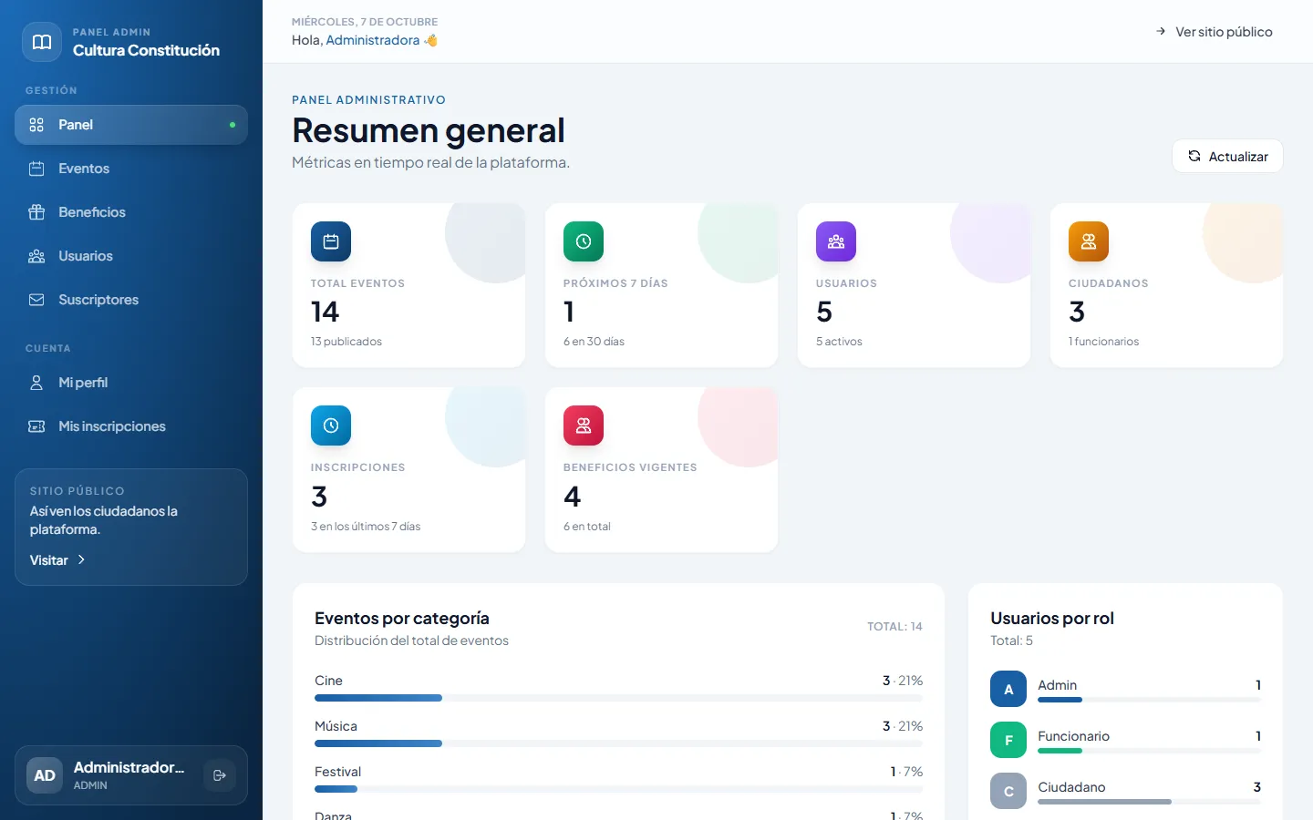Click the purple Usuarios card icon

[836, 241]
